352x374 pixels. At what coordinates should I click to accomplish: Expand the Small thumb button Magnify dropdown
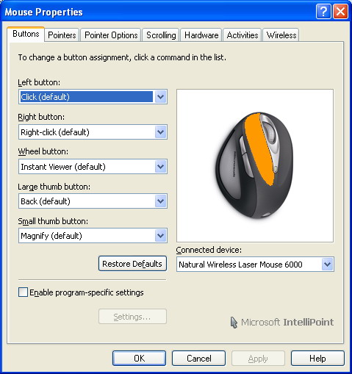pos(161,236)
